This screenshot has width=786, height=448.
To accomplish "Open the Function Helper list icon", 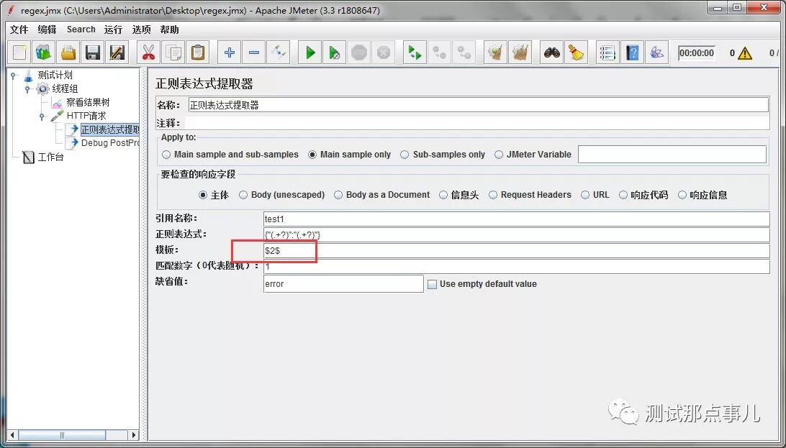I will (607, 52).
